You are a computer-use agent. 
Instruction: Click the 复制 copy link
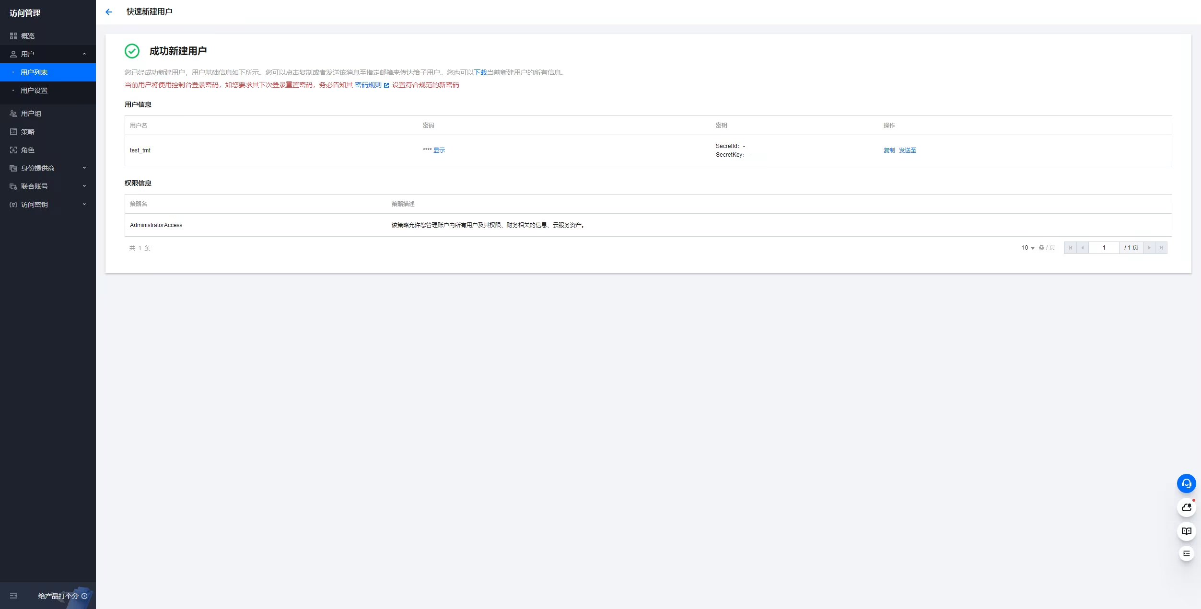click(889, 150)
